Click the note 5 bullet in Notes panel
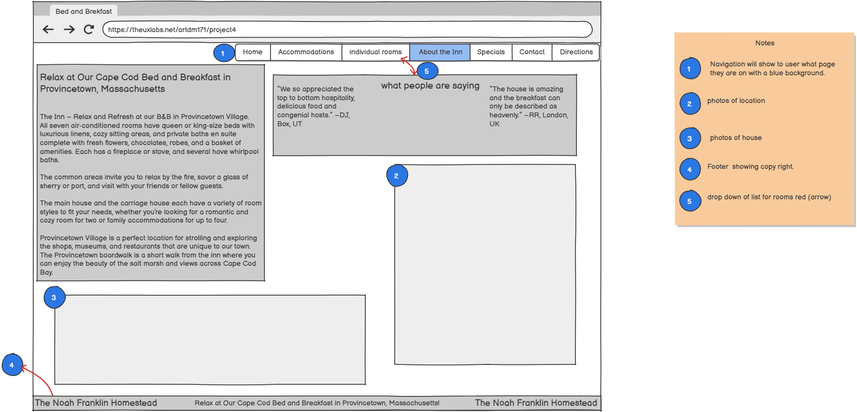 click(x=690, y=202)
